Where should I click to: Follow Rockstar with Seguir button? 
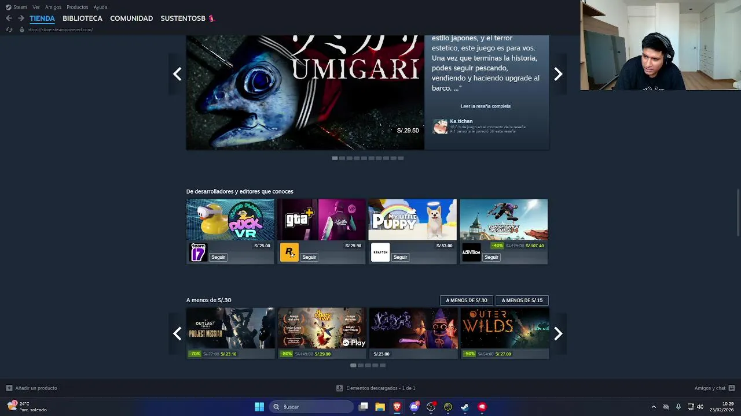pyautogui.click(x=309, y=257)
